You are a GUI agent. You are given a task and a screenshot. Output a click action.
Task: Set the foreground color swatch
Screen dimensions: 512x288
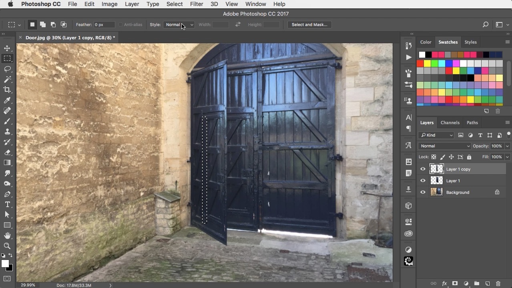(5, 264)
